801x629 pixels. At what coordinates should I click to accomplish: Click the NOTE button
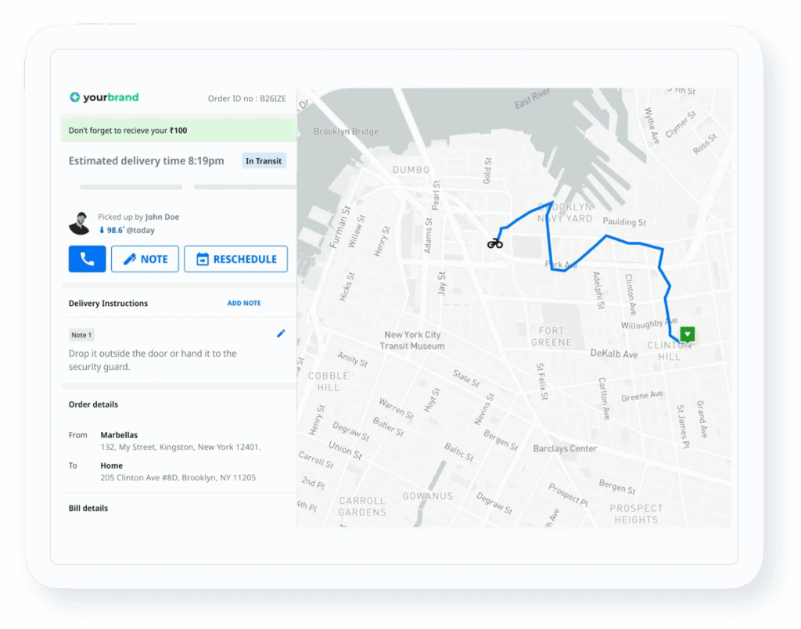click(145, 258)
